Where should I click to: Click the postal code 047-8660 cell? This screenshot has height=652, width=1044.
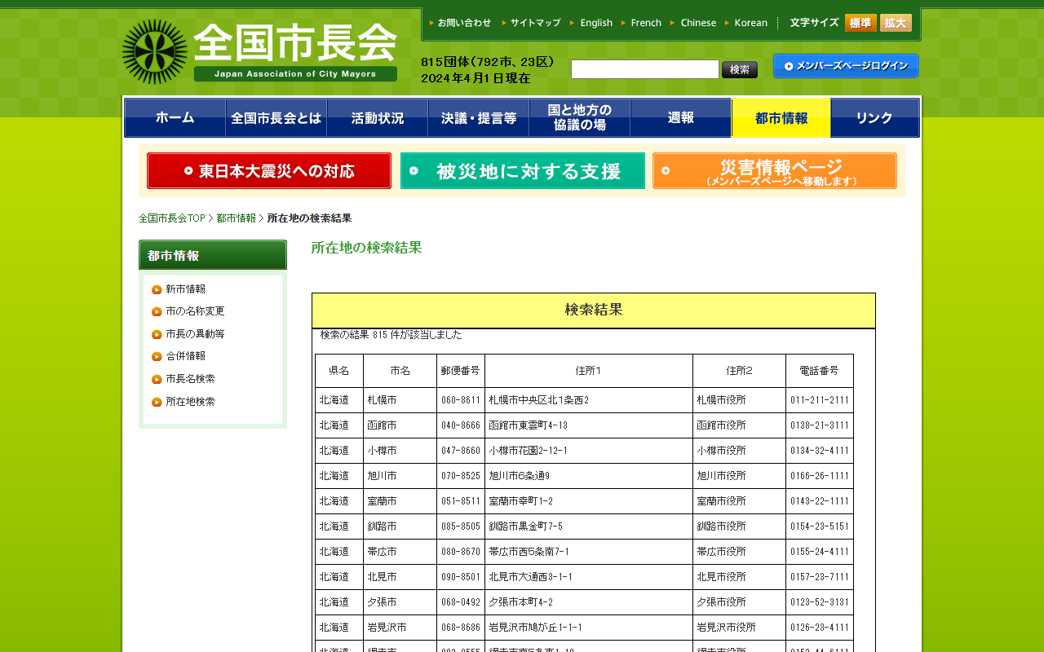[461, 451]
